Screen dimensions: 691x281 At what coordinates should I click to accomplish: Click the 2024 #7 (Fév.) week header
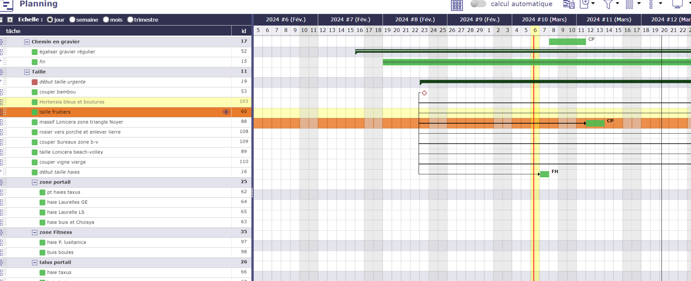coord(350,20)
